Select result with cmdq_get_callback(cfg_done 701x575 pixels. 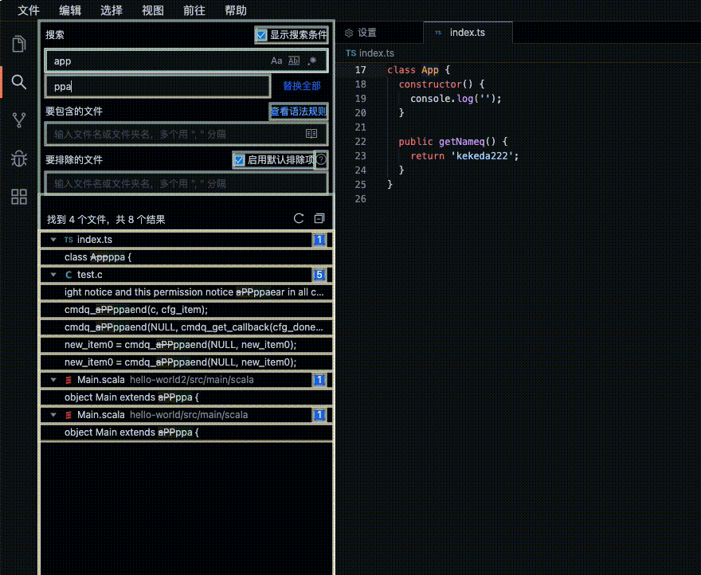coord(186,327)
